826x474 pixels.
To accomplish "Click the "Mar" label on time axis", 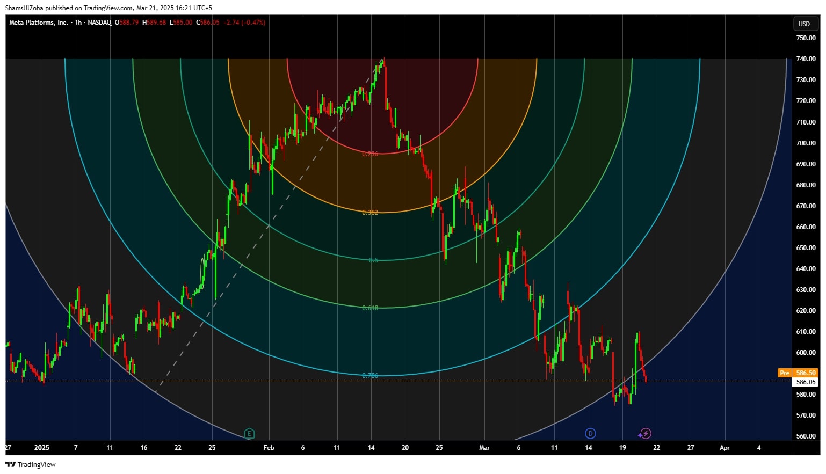I will point(484,448).
